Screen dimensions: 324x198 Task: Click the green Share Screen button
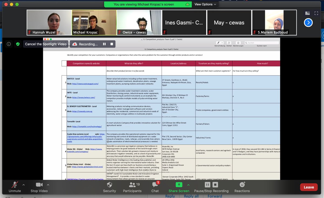coord(179,187)
